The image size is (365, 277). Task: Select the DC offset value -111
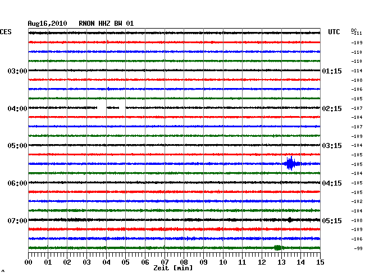click(x=357, y=33)
